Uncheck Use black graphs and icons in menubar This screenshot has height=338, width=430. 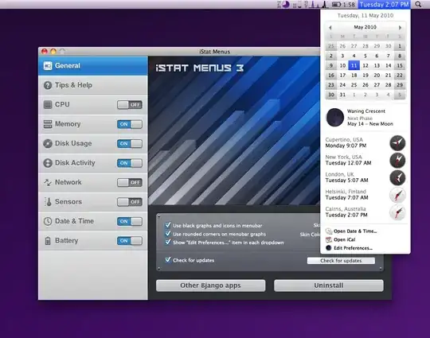[168, 225]
